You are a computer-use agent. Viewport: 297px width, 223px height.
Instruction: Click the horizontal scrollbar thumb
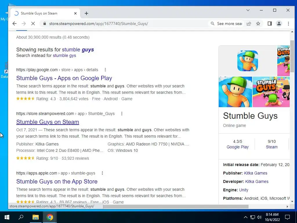tap(175, 206)
